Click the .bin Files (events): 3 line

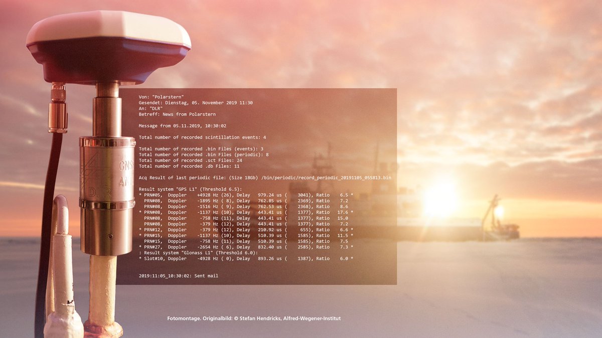(201, 149)
